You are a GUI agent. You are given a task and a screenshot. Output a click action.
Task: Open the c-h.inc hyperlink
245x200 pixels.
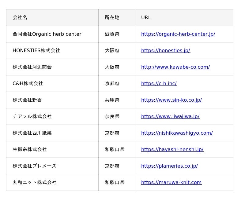(159, 84)
